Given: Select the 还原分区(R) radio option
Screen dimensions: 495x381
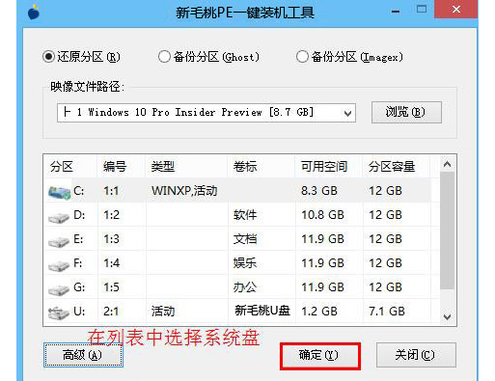Looking at the screenshot, I should (82, 57).
